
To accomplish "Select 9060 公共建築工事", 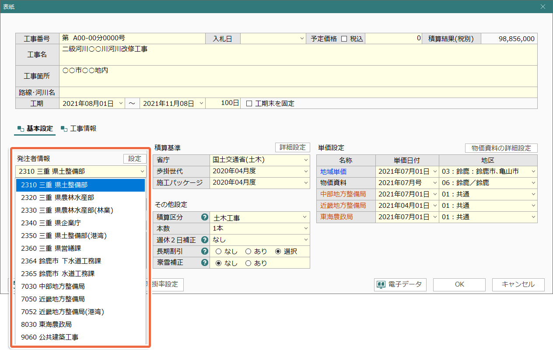I will [x=80, y=337].
